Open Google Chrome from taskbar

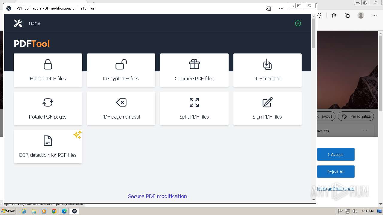[54, 211]
